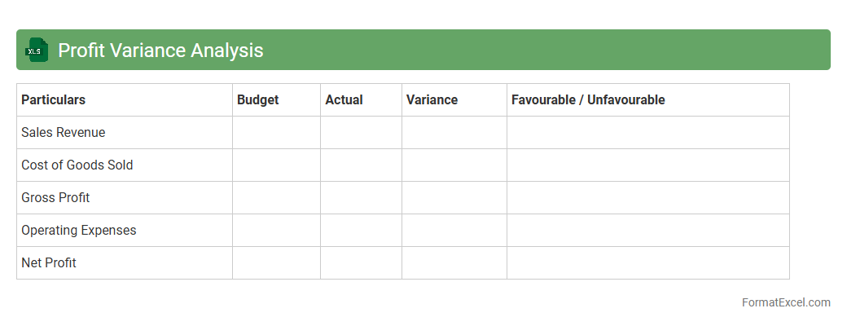Open the FormatExcel.com link
This screenshot has width=847, height=326.
pos(785,302)
